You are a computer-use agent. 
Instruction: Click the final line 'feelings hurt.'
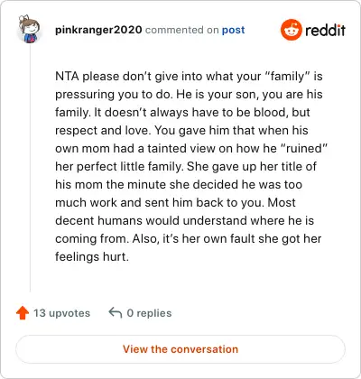(x=92, y=257)
